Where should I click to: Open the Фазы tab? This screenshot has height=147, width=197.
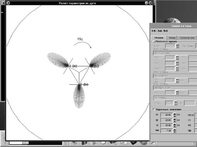point(172,38)
